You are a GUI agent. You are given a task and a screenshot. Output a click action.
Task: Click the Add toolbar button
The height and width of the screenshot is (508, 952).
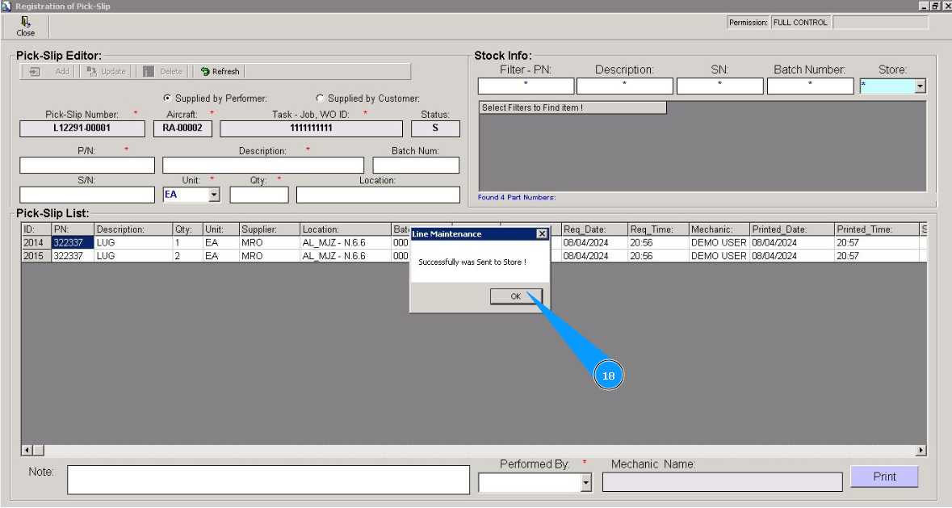pyautogui.click(x=62, y=72)
